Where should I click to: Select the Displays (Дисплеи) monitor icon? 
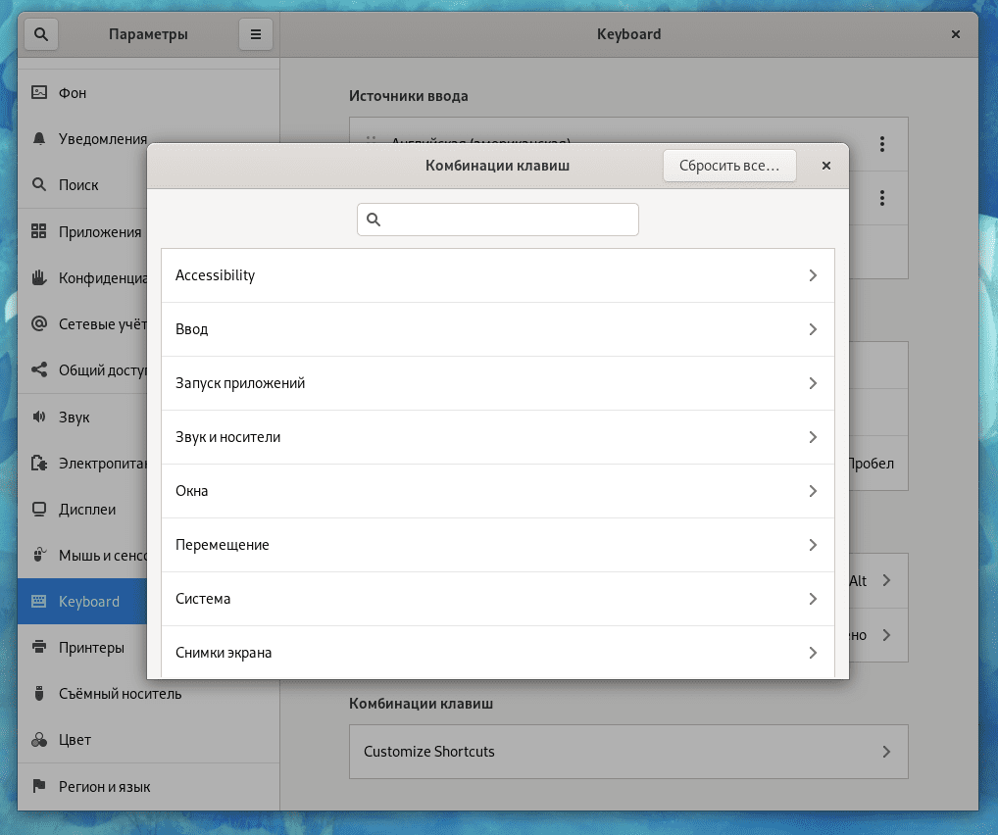click(39, 510)
